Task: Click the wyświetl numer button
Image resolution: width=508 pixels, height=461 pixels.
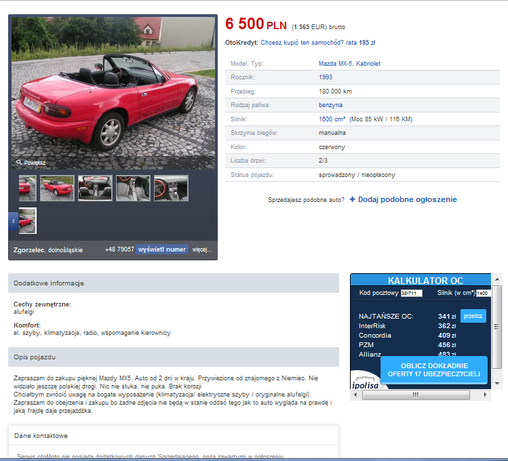Action: (x=162, y=249)
